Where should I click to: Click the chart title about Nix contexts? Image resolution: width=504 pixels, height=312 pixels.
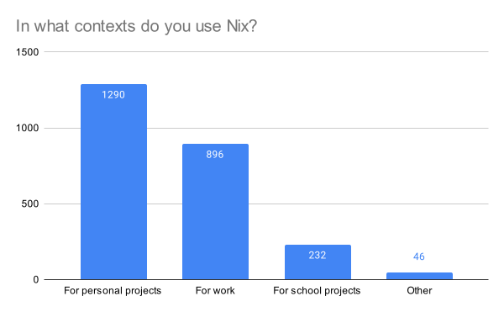136,26
